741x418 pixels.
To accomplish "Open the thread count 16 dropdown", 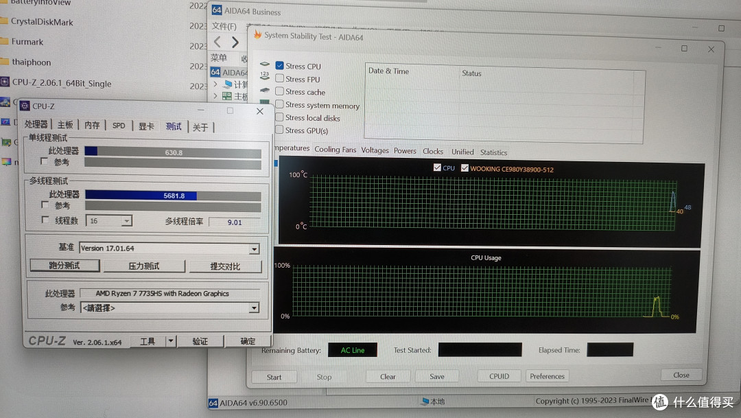I will [126, 221].
